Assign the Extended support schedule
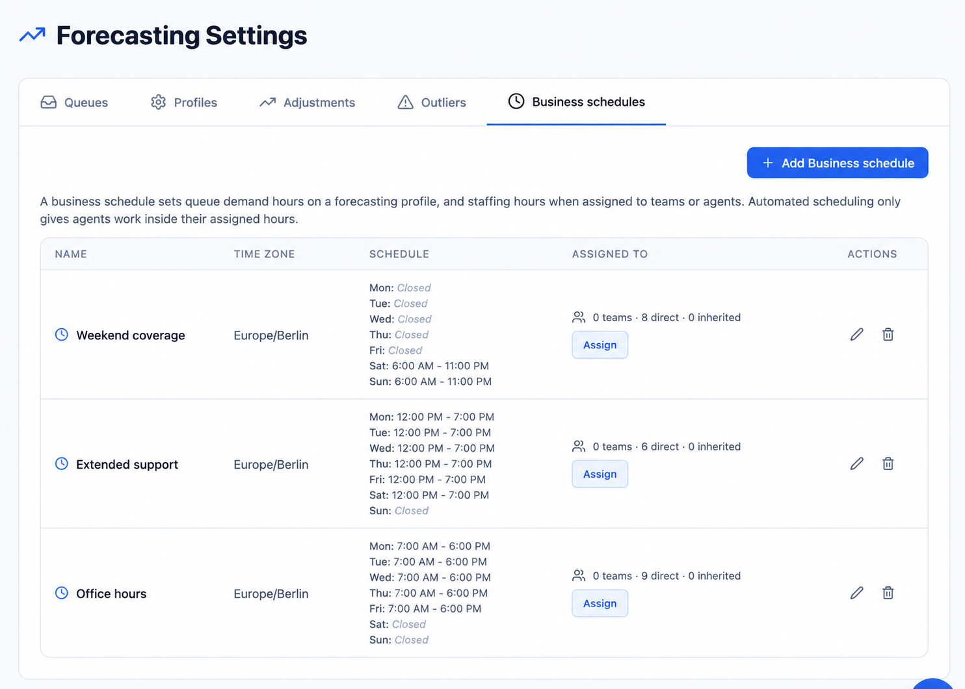The height and width of the screenshot is (689, 965). click(600, 474)
